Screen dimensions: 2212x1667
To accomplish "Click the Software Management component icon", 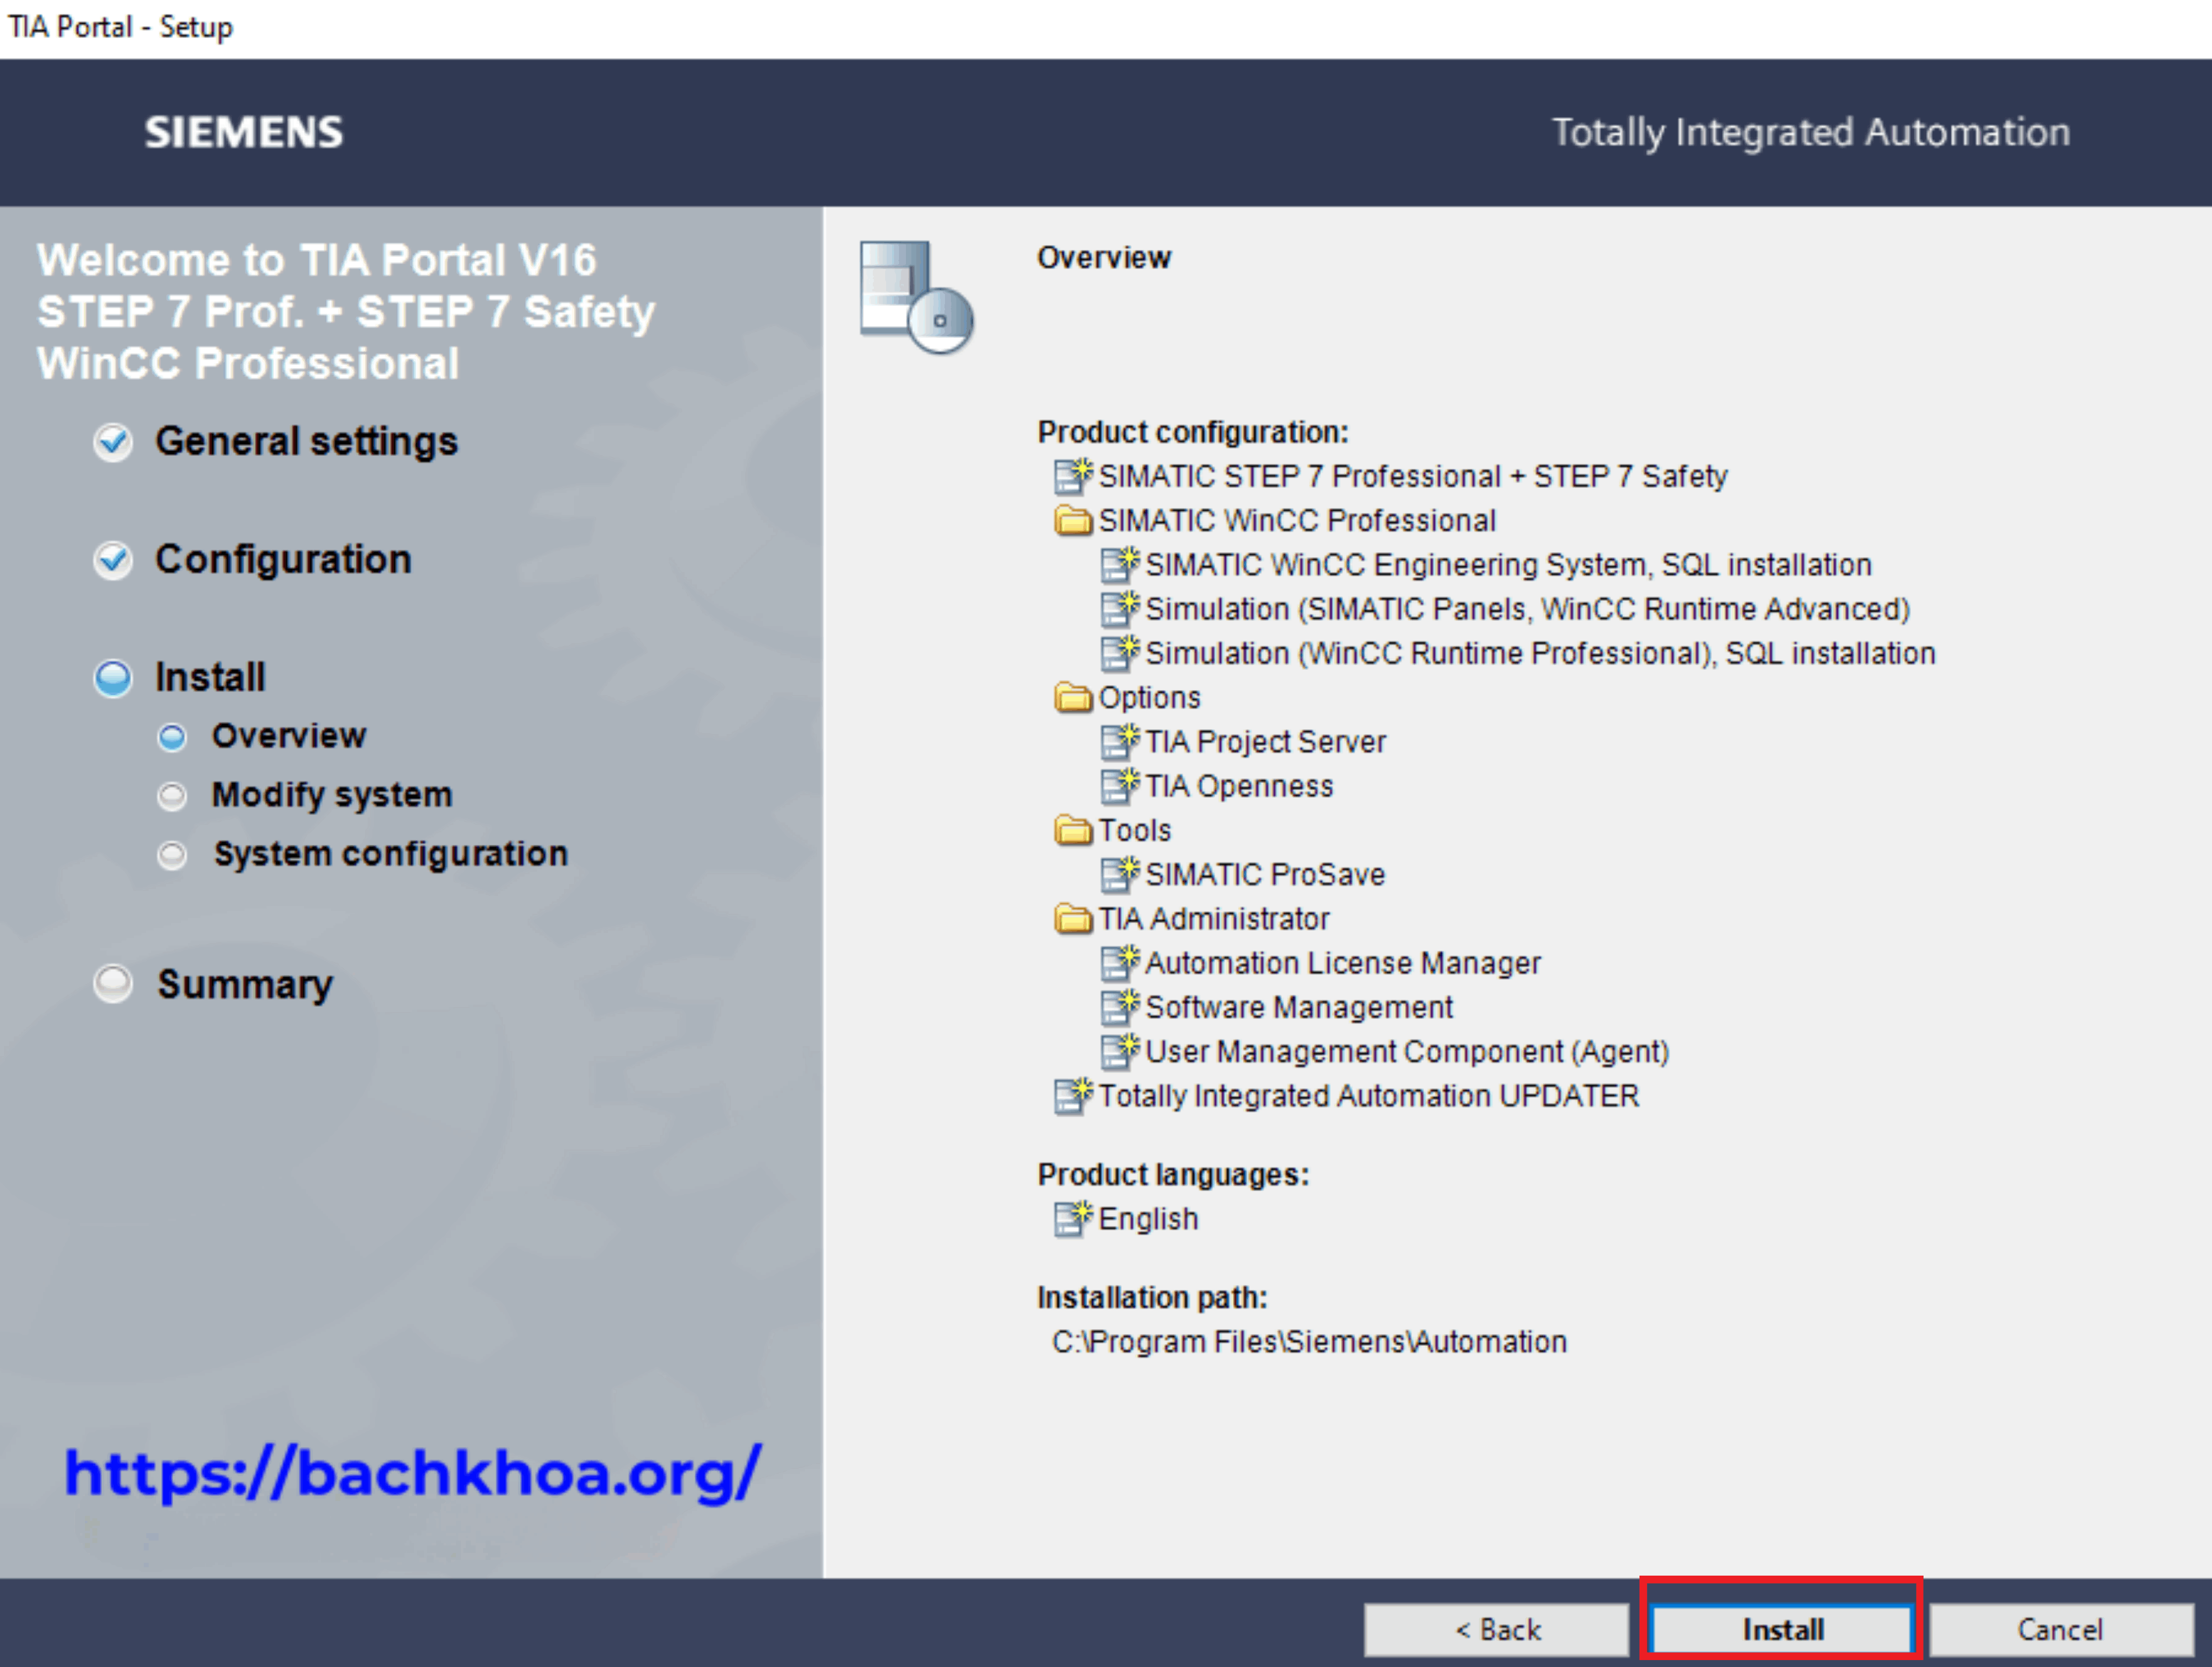I will (1120, 1007).
